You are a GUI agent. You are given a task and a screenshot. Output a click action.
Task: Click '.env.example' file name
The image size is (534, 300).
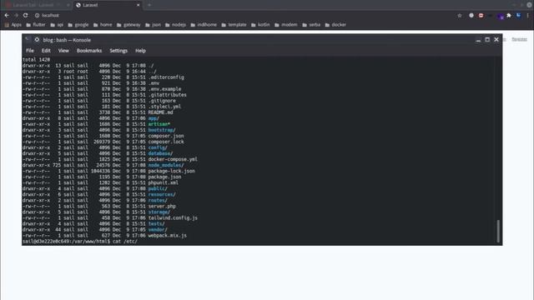(x=164, y=89)
